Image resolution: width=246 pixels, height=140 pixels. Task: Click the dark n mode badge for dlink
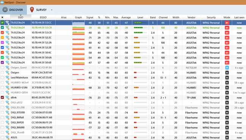[227, 98]
